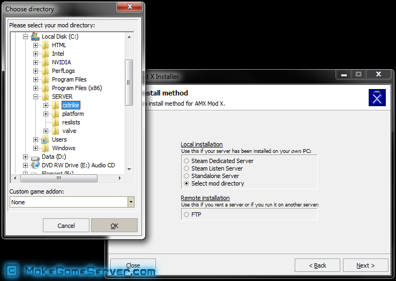Image resolution: width=396 pixels, height=281 pixels.
Task: Expand the PerfLogs folder node
Action: (35, 71)
